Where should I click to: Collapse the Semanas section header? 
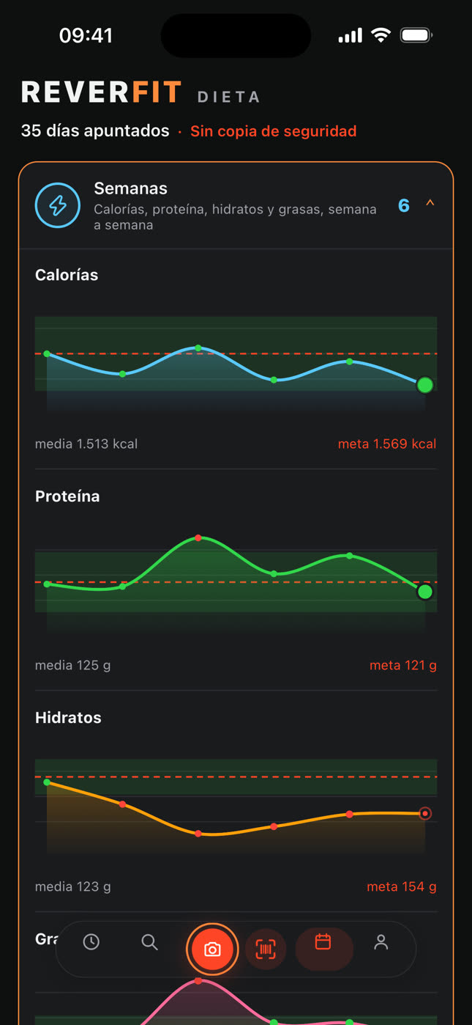(236, 205)
